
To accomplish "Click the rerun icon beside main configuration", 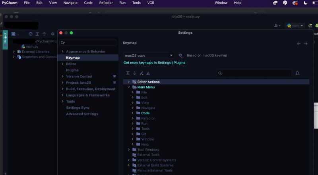I will click(x=310, y=26).
